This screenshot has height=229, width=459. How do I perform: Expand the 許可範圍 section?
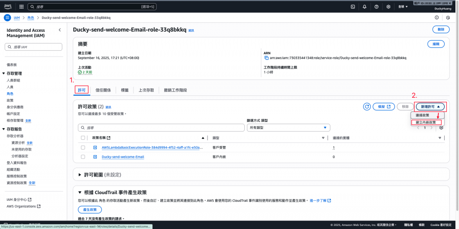pos(80,174)
